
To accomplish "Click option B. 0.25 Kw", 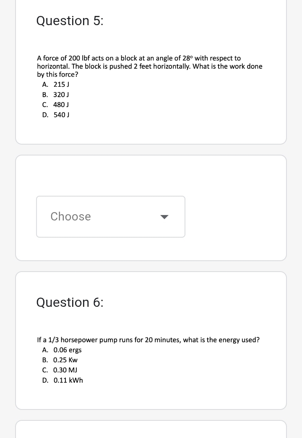I will 60,360.
